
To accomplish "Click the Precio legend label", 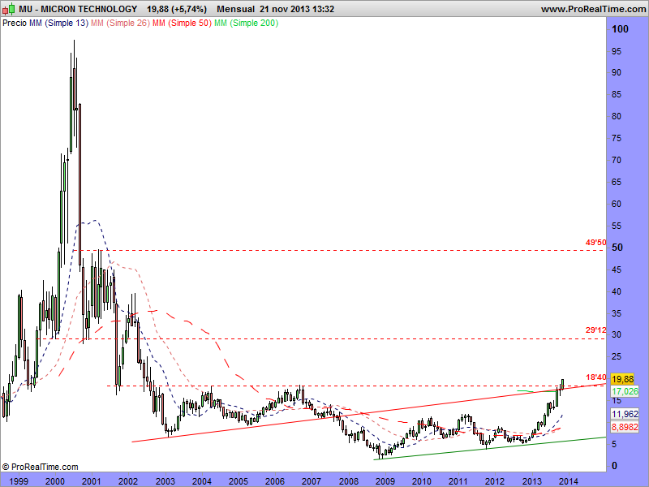I will point(15,24).
